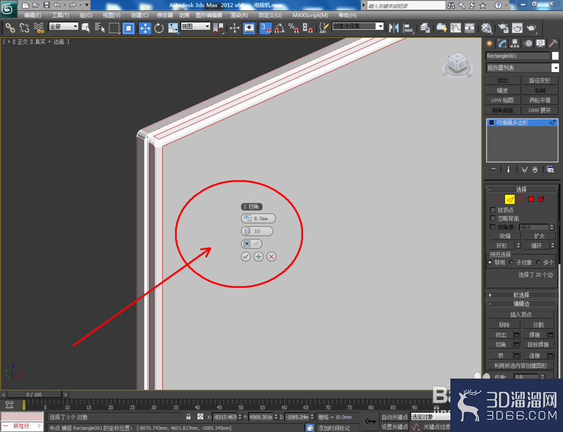Expand 可编辑多边形 stack entry
Screen dimensions: 563x432
point(491,123)
